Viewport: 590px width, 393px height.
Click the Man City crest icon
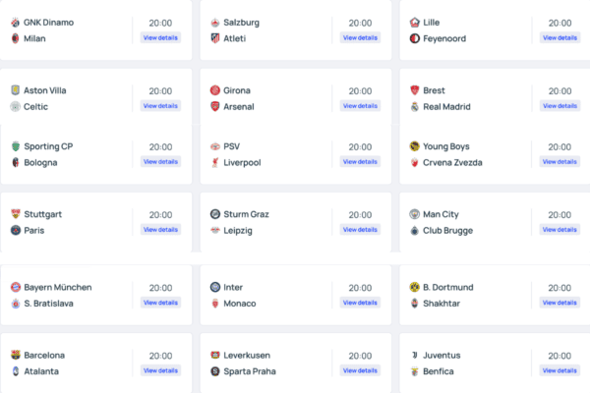click(x=414, y=214)
